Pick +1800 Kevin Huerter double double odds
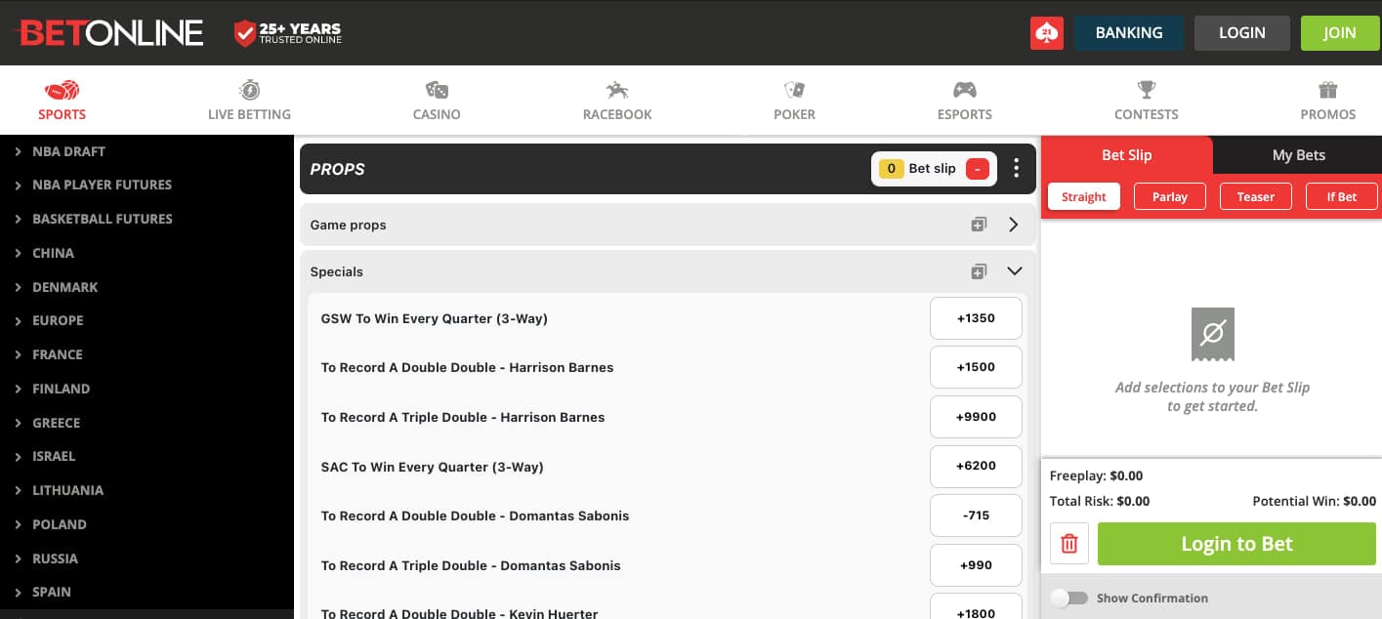The image size is (1382, 619). 976,607
